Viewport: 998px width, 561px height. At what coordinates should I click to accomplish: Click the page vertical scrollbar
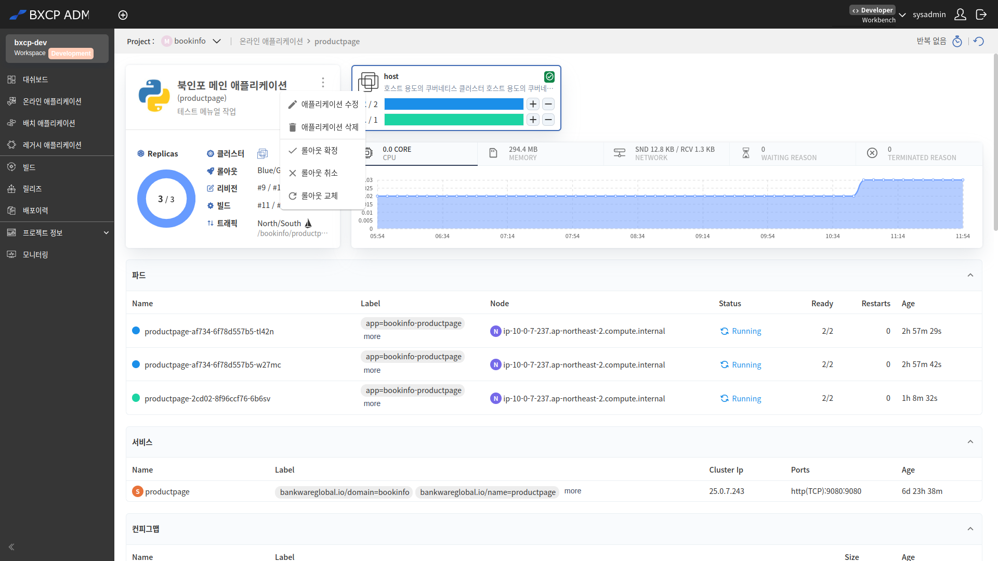click(x=995, y=141)
